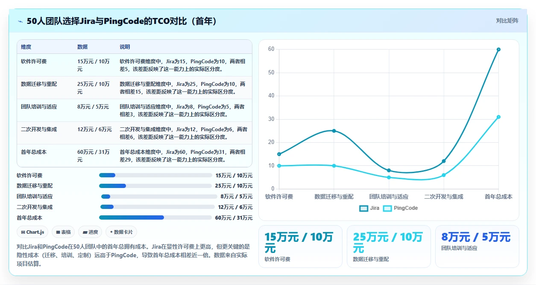536x285 pixels.
Task: Click Jira data point at 二次开发与集成
Action: pyautogui.click(x=444, y=161)
